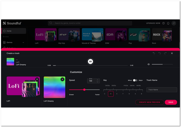The width and height of the screenshot is (181, 127).
Task: Toggle the Minor/Major key switch
Action: click(135, 80)
